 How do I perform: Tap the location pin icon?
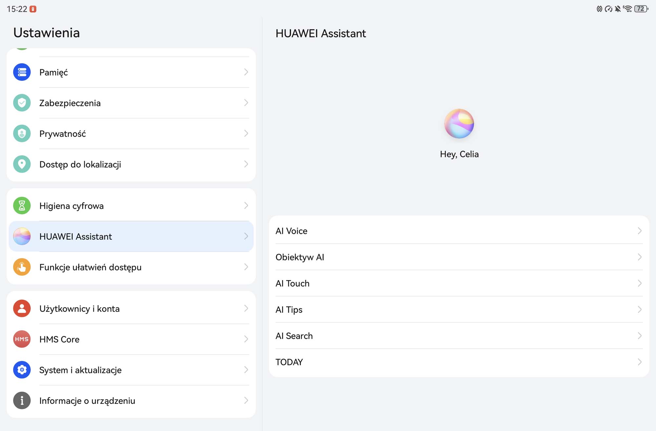(22, 164)
